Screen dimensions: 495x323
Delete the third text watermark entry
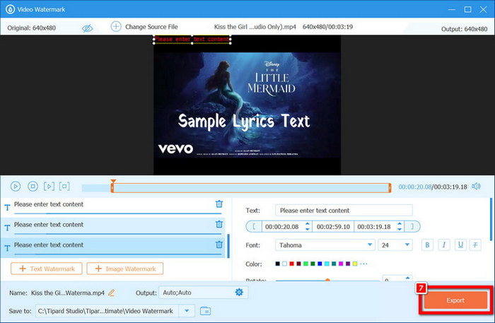click(219, 245)
